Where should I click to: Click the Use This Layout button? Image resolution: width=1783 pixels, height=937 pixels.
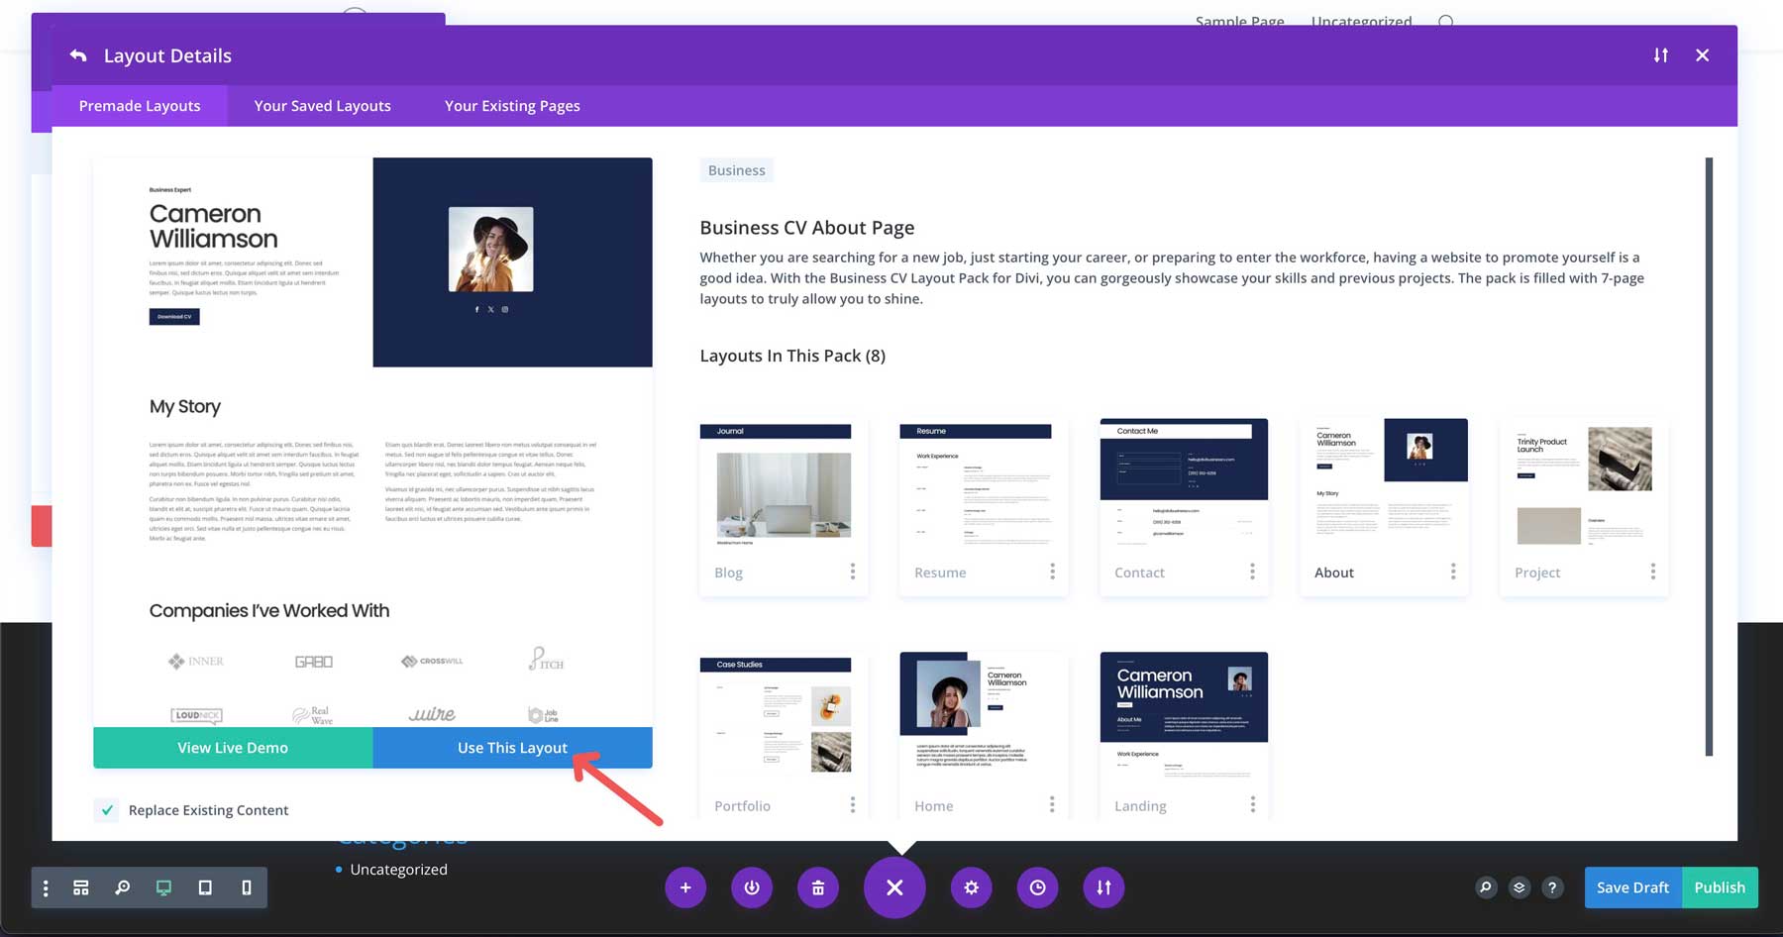point(512,748)
